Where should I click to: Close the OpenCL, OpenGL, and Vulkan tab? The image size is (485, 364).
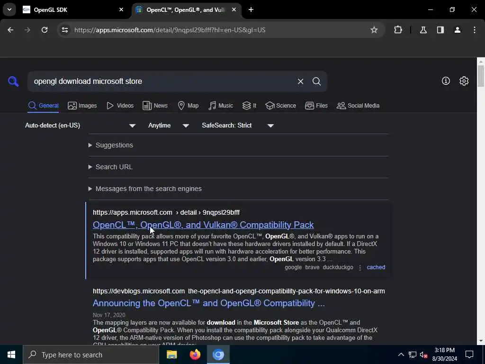234,9
